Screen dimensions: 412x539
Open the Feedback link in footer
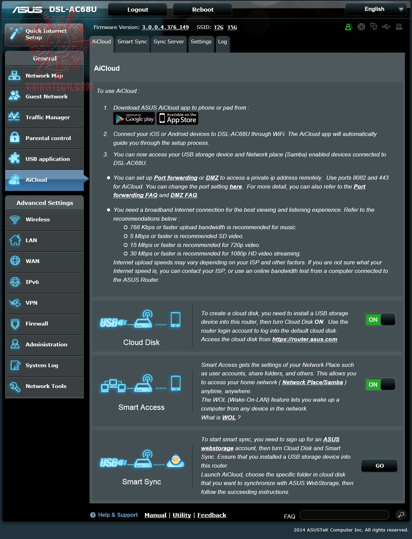[212, 515]
